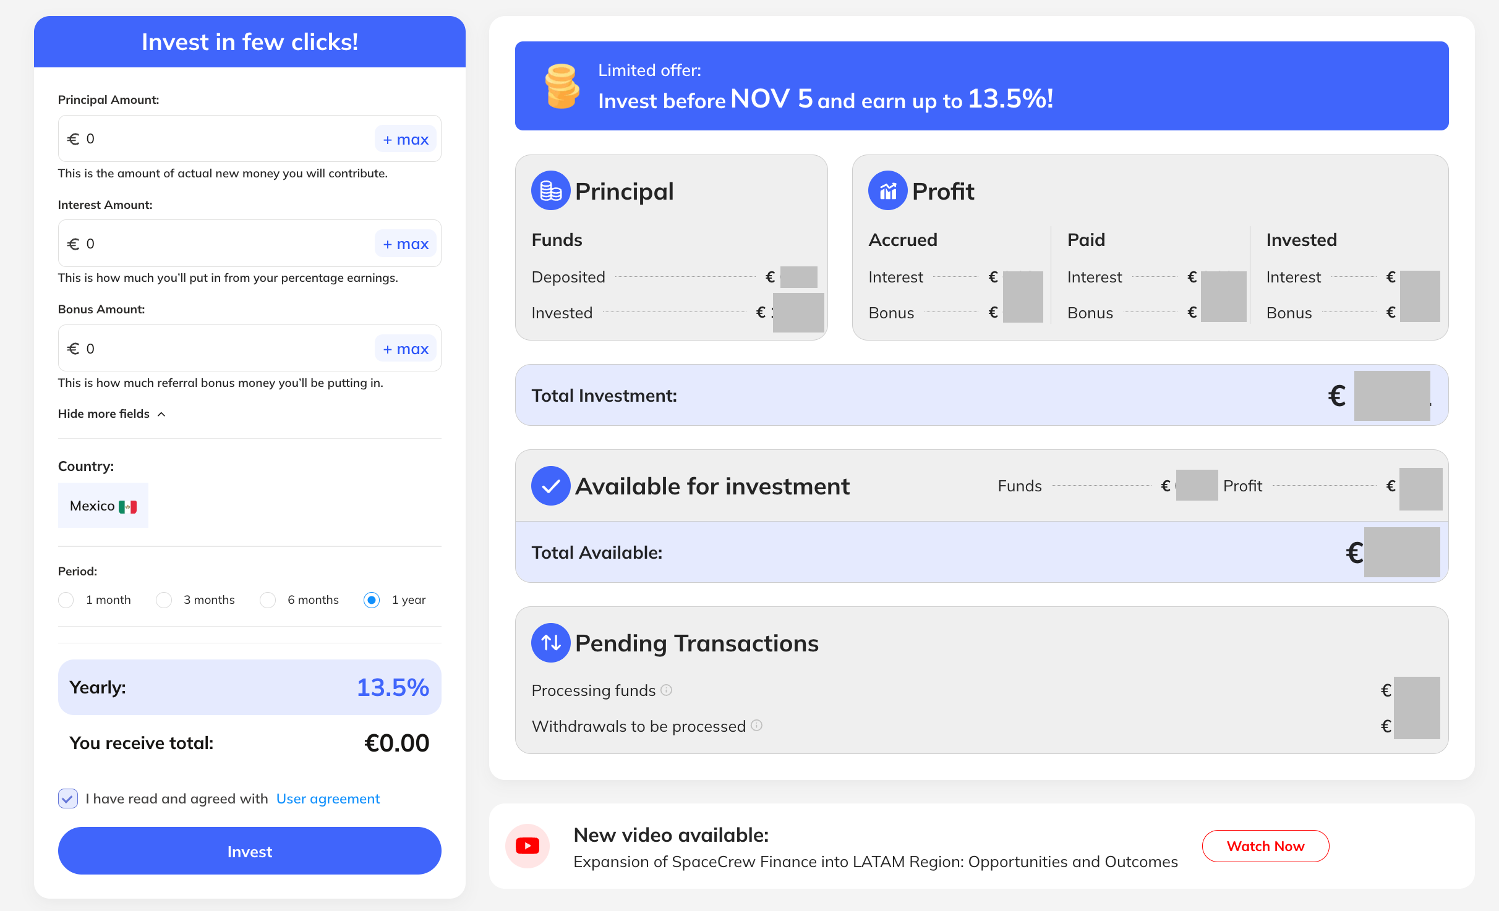Image resolution: width=1499 pixels, height=911 pixels.
Task: Open the User agreement link
Action: click(x=328, y=799)
